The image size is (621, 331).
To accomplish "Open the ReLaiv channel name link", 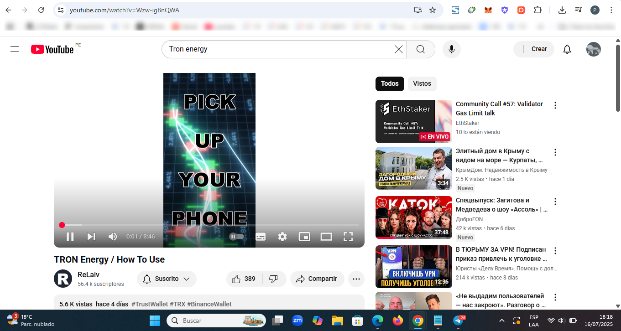I will pos(89,274).
